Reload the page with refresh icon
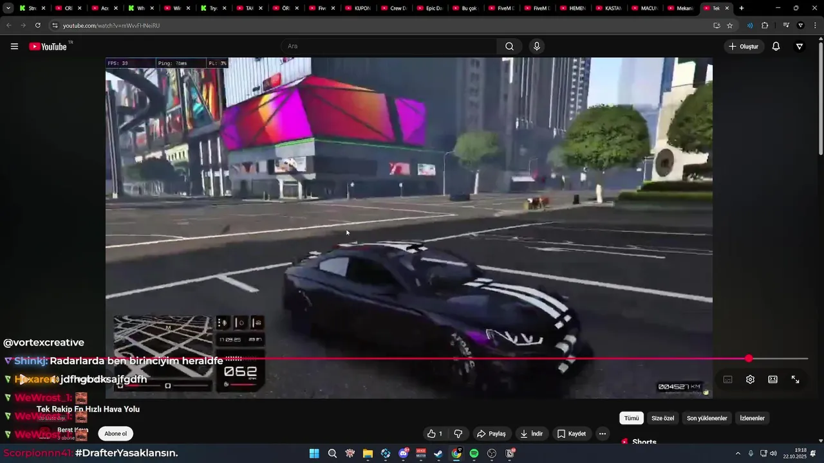Viewport: 824px width, 463px height. [37, 25]
